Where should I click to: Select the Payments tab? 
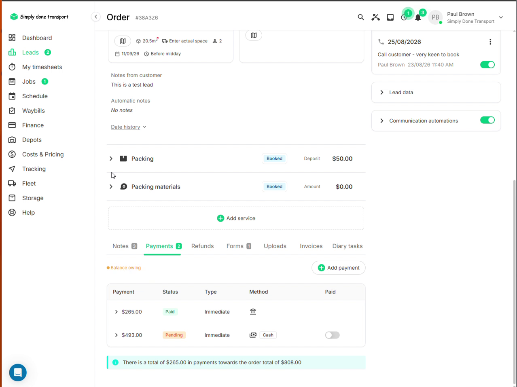pos(163,246)
